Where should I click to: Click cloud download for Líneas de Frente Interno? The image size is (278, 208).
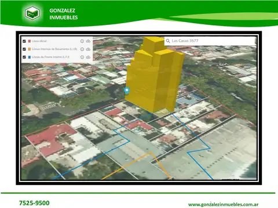tap(88, 57)
